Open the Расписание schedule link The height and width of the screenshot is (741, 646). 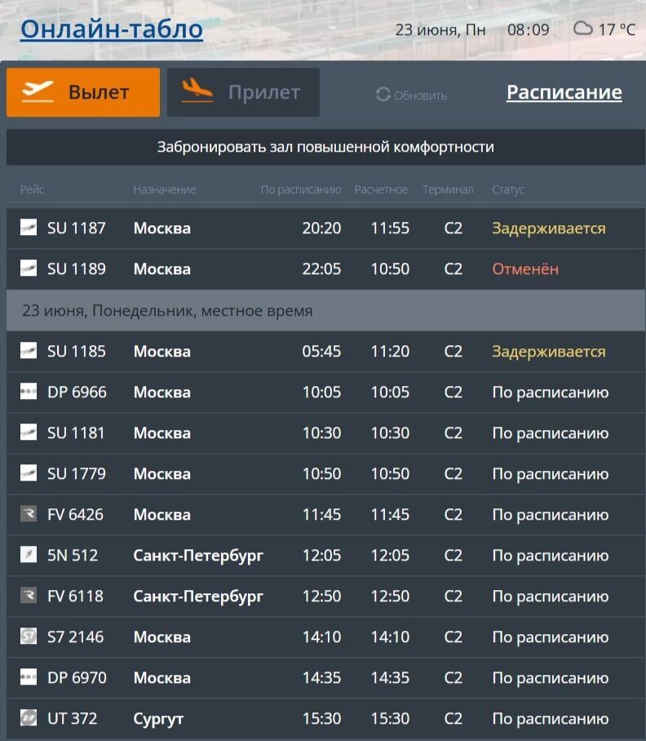pyautogui.click(x=564, y=92)
